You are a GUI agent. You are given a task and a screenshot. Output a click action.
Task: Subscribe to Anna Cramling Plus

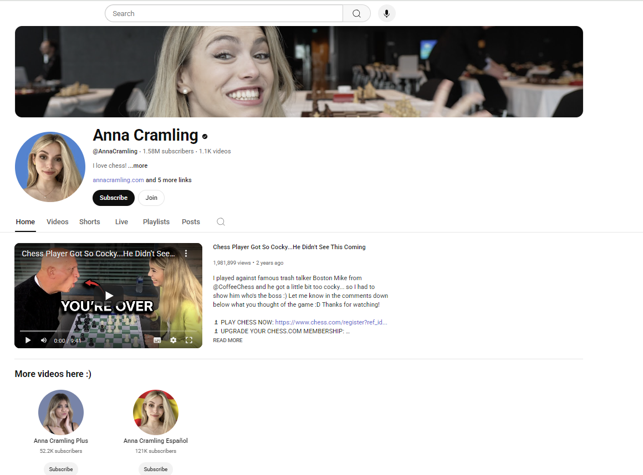coord(60,469)
